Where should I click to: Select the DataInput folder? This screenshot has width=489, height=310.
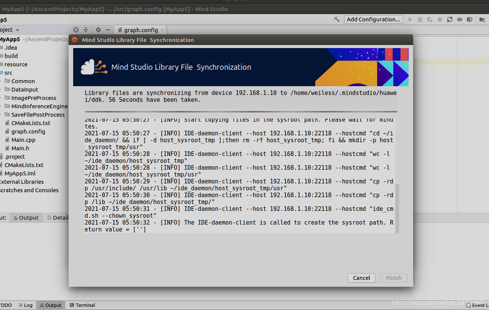coord(25,90)
